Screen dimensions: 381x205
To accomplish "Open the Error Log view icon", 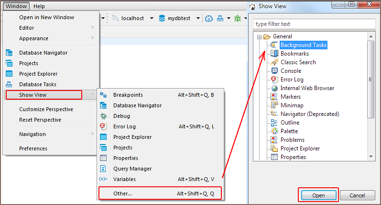I will [x=103, y=126].
